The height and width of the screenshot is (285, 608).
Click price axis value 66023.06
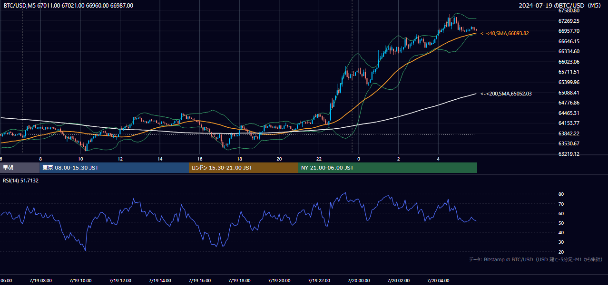click(569, 62)
